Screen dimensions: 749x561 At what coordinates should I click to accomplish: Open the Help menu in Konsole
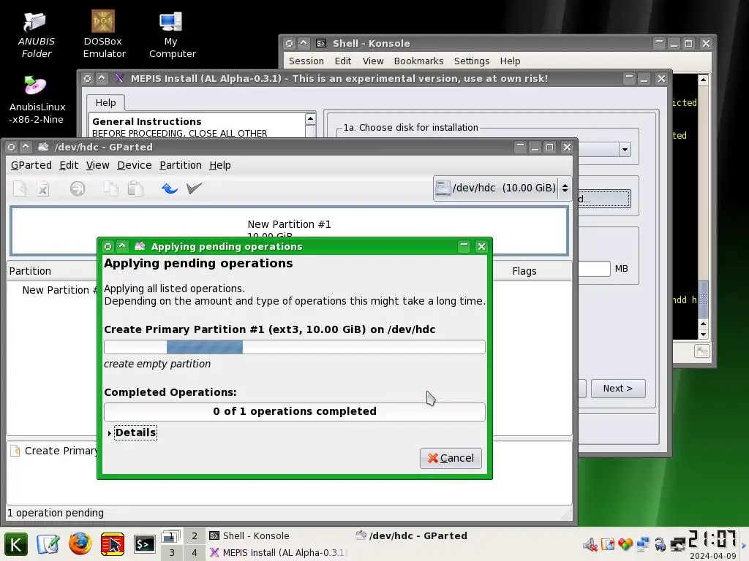510,61
